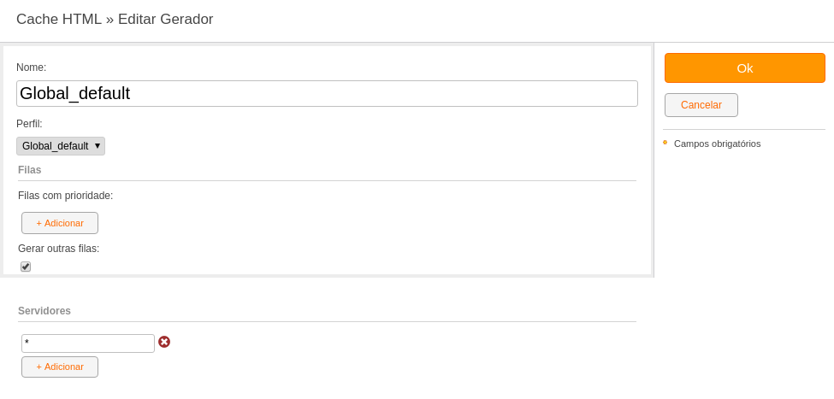Viewport: 834px width, 399px height.
Task: Click the Editar Gerador title text
Action: (x=165, y=19)
